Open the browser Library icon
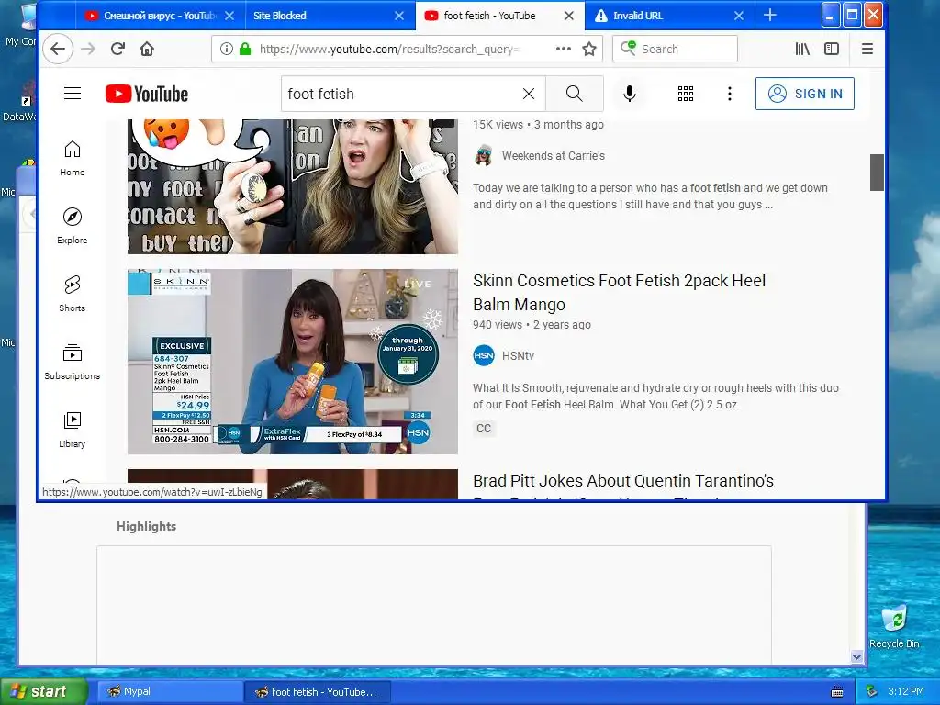Viewport: 940px width, 705px height. [x=802, y=50]
